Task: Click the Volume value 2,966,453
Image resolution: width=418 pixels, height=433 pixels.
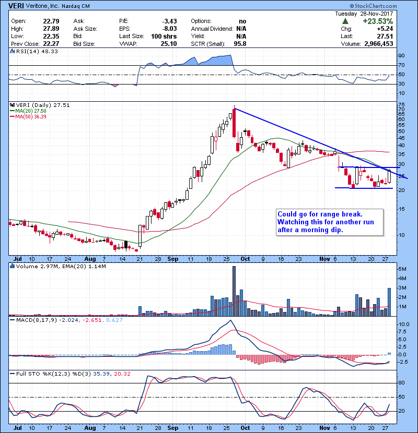Action: 379,44
